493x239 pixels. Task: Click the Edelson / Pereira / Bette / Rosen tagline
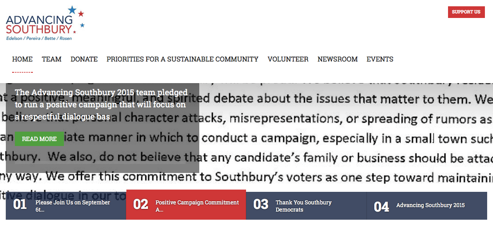pyautogui.click(x=39, y=39)
